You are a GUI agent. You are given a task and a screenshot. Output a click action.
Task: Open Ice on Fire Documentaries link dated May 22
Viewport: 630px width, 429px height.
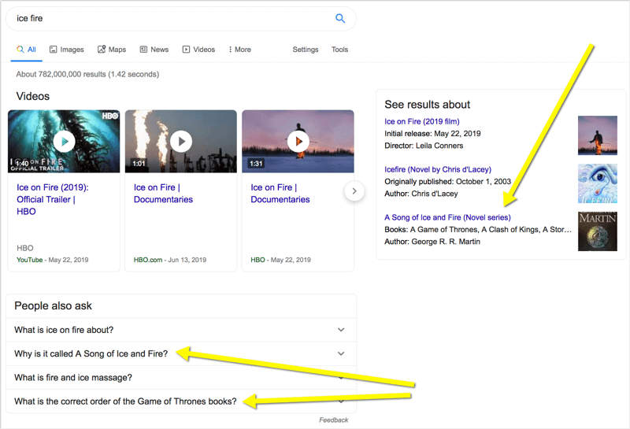click(x=280, y=193)
